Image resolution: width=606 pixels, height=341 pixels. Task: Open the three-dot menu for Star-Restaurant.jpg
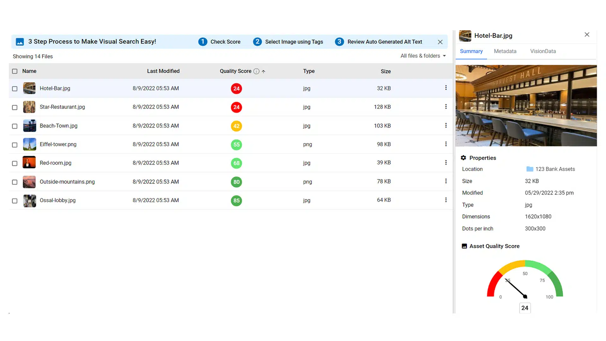[x=446, y=106]
